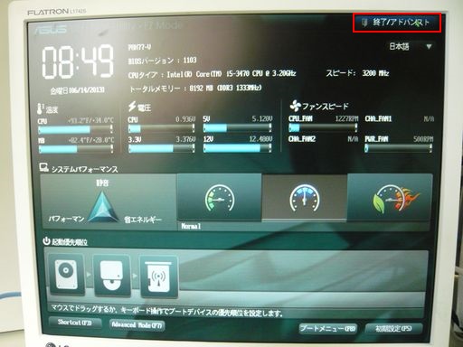463x347 pixels.
Task: Load defaults with 初期設定 (F5) button
Action: (x=393, y=329)
